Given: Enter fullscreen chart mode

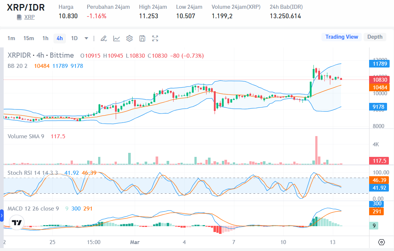Looking at the screenshot, I should (155, 38).
